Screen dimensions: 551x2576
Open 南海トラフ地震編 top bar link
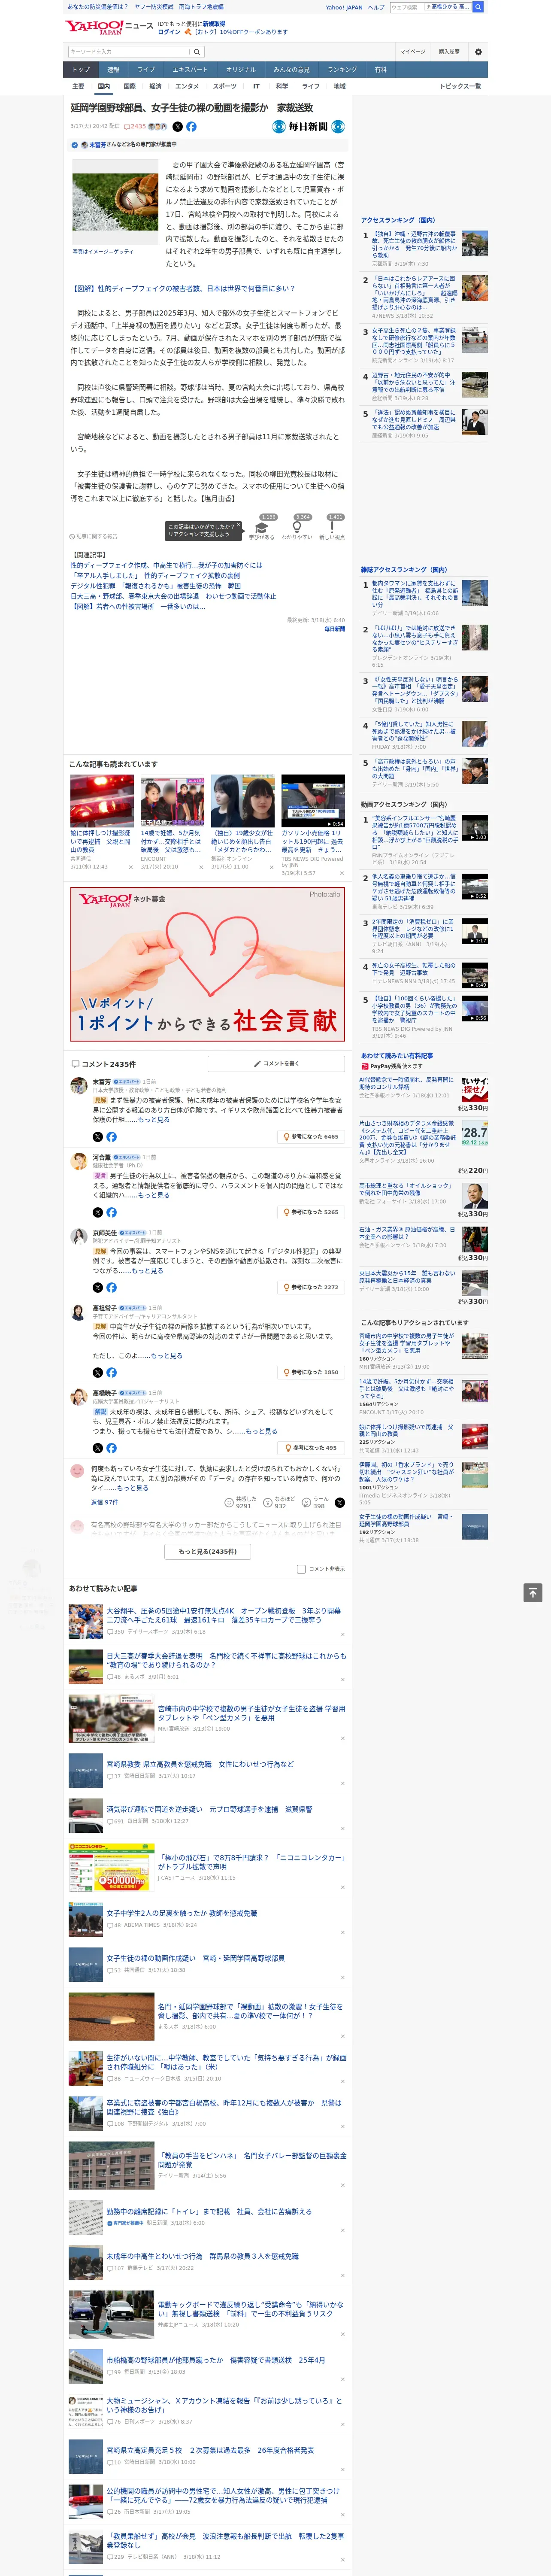(201, 7)
